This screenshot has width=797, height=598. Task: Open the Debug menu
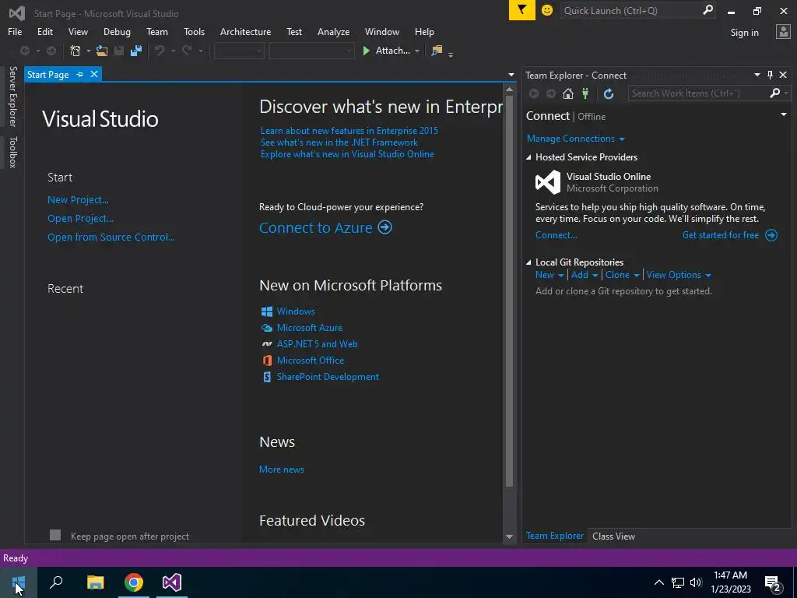tap(117, 31)
